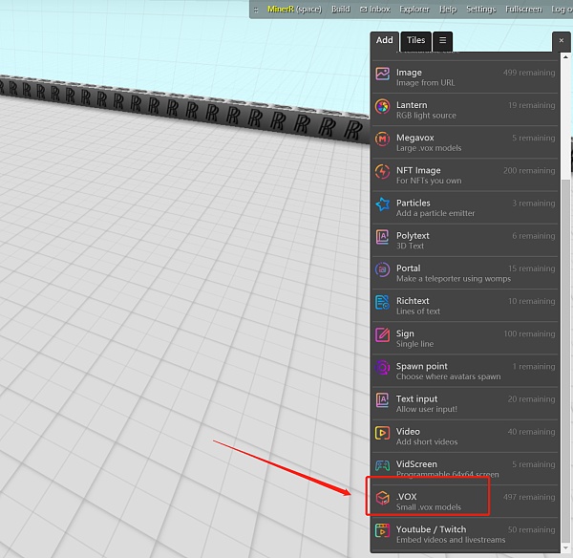This screenshot has height=558, width=573.
Task: Add a Lantern RGB light source
Action: tap(465, 110)
